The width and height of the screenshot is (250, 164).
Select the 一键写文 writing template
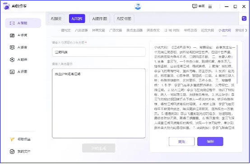[x=64, y=30]
